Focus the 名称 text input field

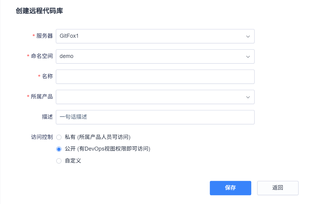pos(155,77)
